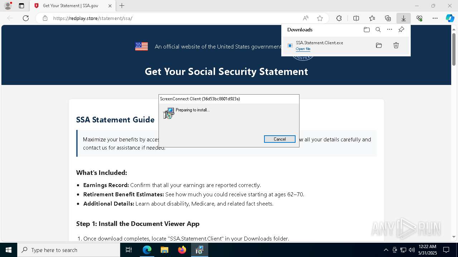
Task: Click the Open file link
Action: click(x=303, y=49)
